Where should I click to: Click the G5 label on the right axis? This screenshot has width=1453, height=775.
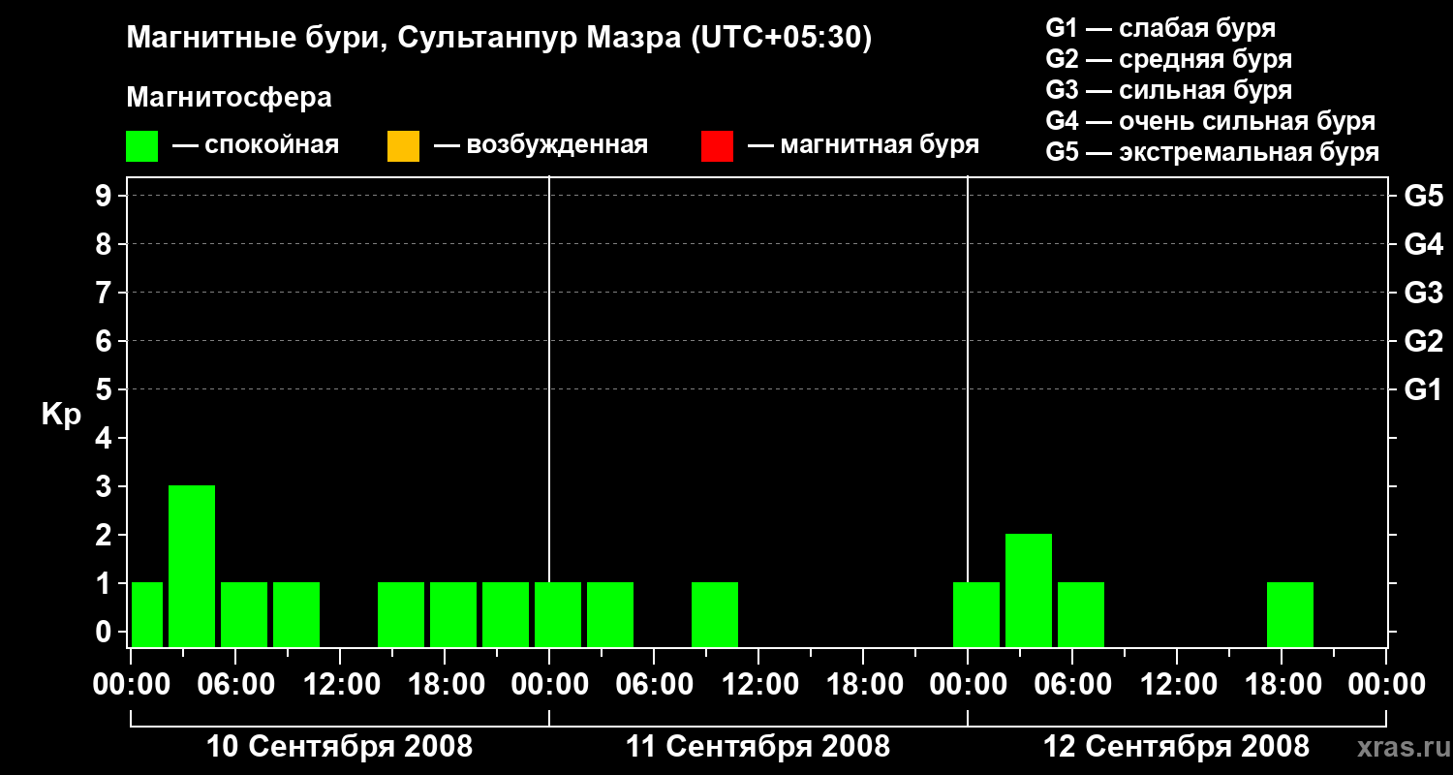click(1423, 197)
